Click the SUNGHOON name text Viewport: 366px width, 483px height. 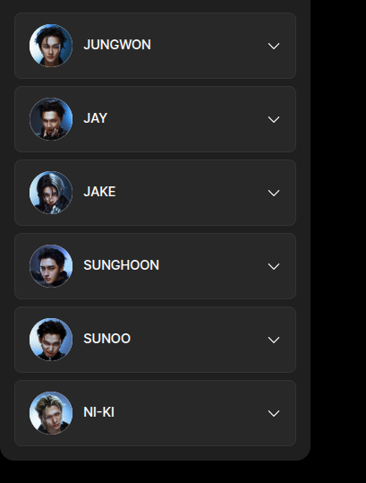[x=121, y=265]
